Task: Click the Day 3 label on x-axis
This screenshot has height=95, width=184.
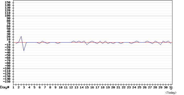Action: [24, 87]
